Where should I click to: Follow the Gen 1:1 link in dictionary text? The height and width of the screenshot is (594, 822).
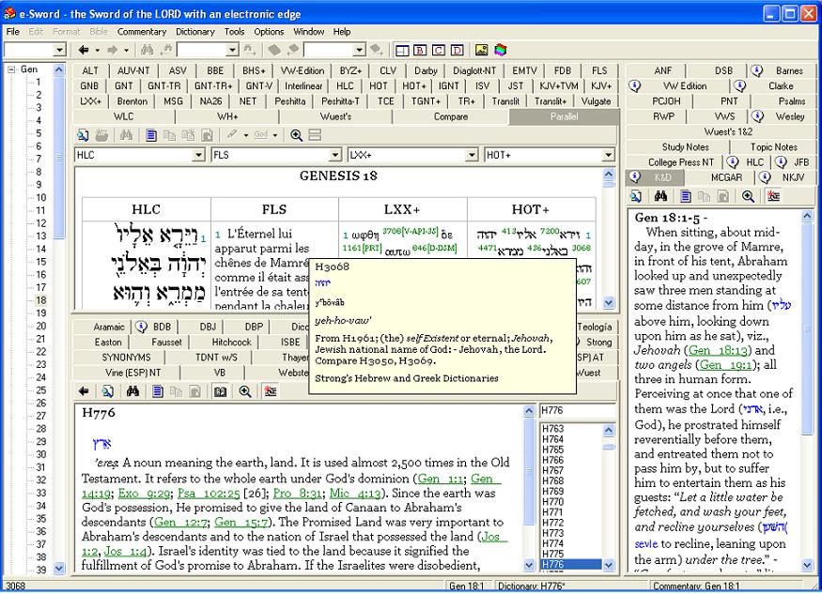point(441,479)
